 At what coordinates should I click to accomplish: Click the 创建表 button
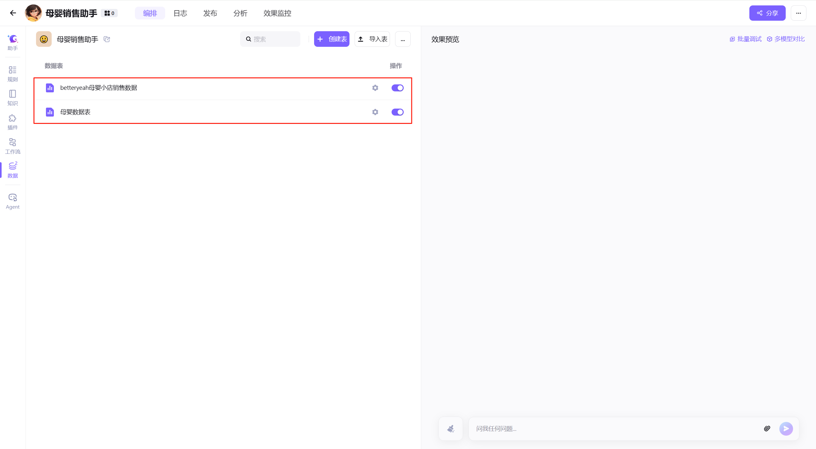click(x=332, y=39)
